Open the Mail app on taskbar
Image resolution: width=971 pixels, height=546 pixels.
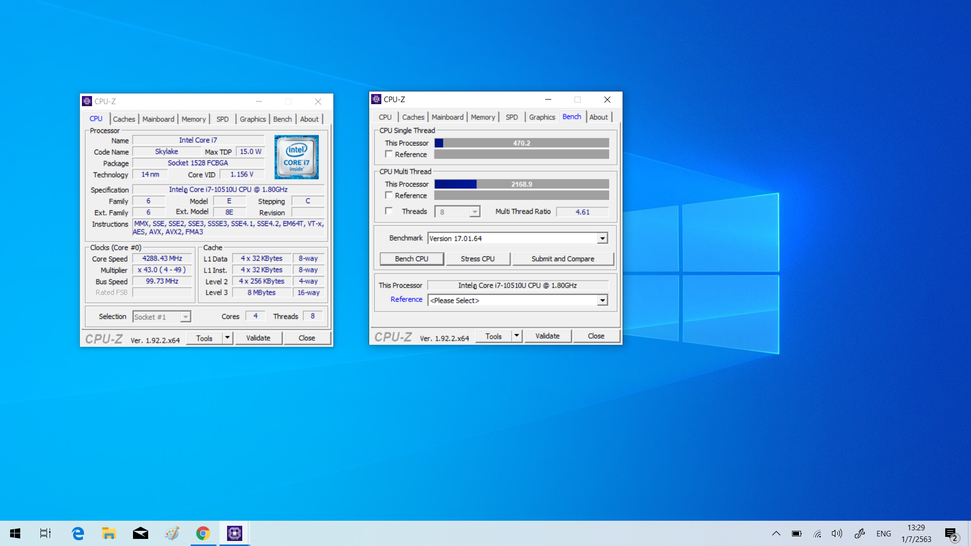tap(141, 533)
